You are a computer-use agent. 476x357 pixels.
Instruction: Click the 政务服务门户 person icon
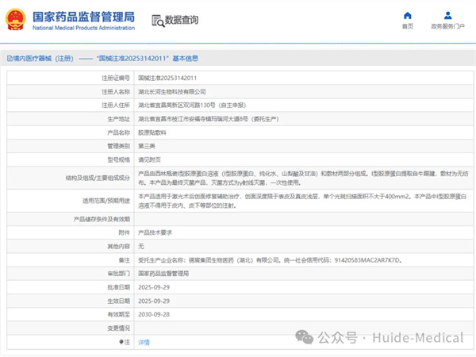tap(449, 15)
